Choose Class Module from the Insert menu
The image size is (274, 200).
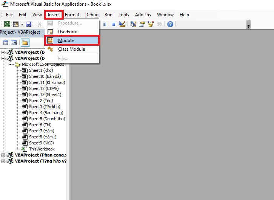(x=72, y=49)
